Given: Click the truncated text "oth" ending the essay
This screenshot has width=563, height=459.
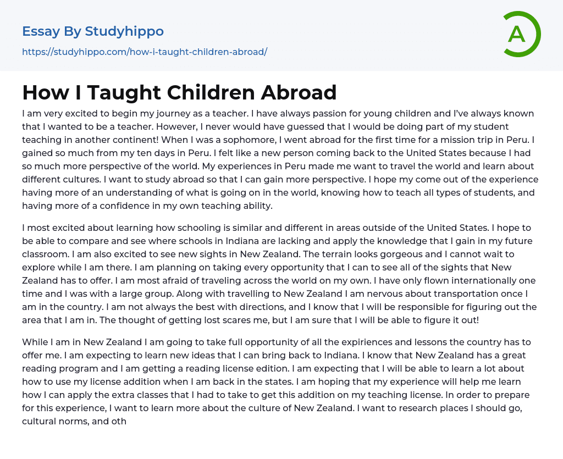Looking at the screenshot, I should tap(119, 421).
